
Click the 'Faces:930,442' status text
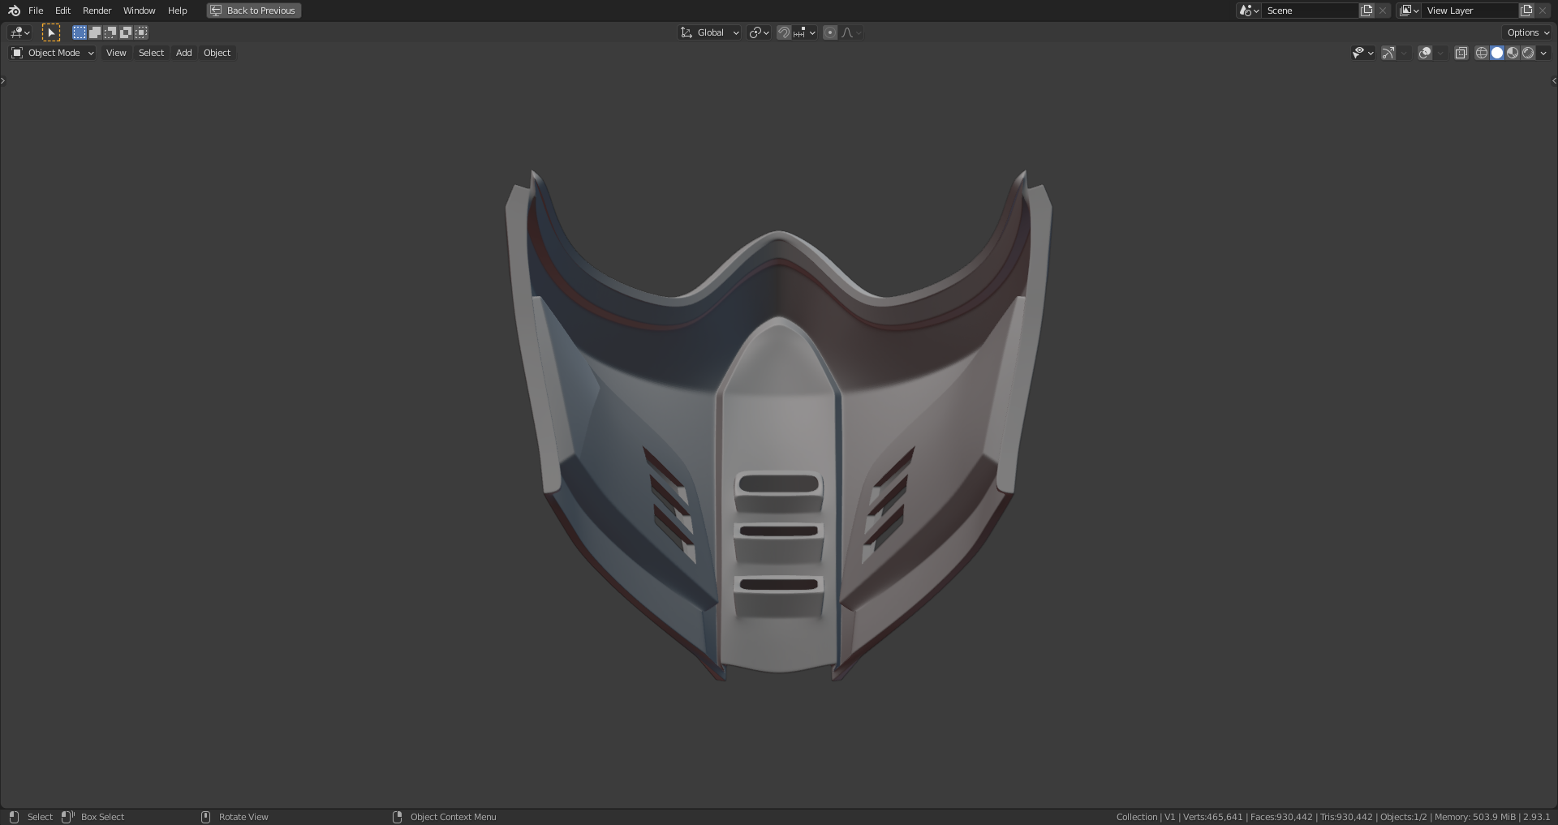[1281, 817]
